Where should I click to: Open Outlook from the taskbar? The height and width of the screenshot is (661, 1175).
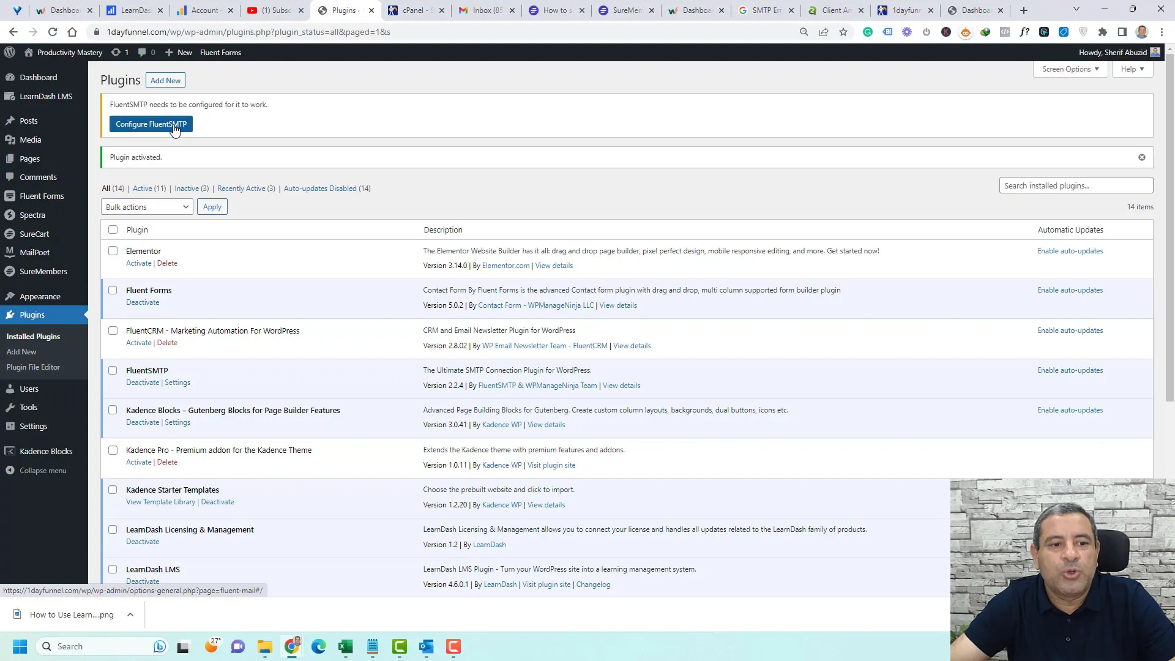click(426, 646)
